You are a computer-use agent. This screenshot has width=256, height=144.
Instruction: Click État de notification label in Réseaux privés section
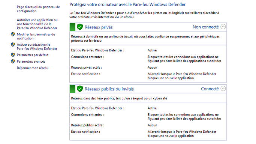pos(85,74)
